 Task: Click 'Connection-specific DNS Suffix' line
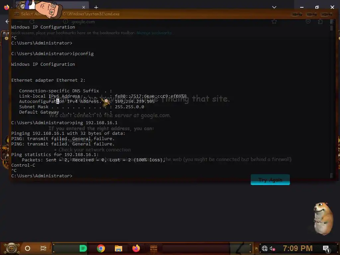pos(65,91)
